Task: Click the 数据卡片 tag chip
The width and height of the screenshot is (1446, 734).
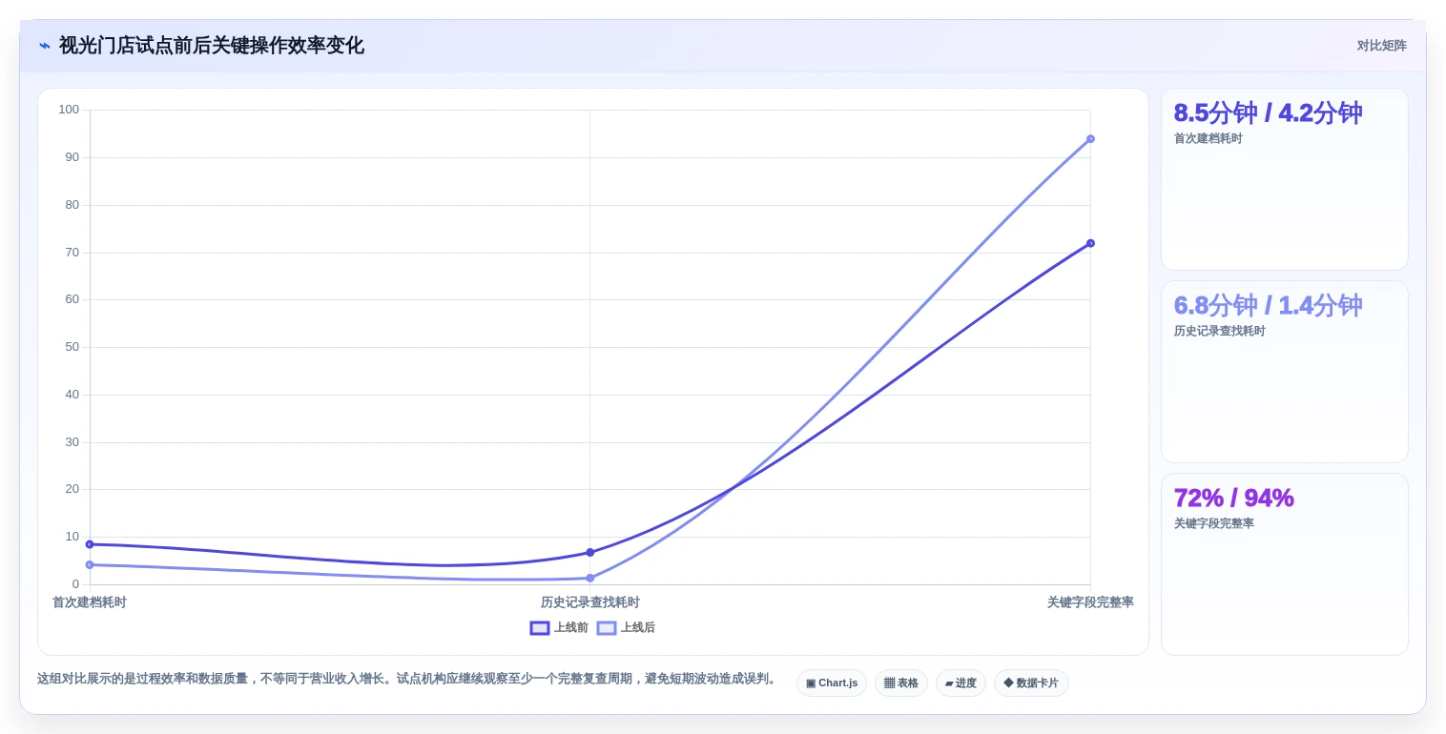Action: [1031, 683]
